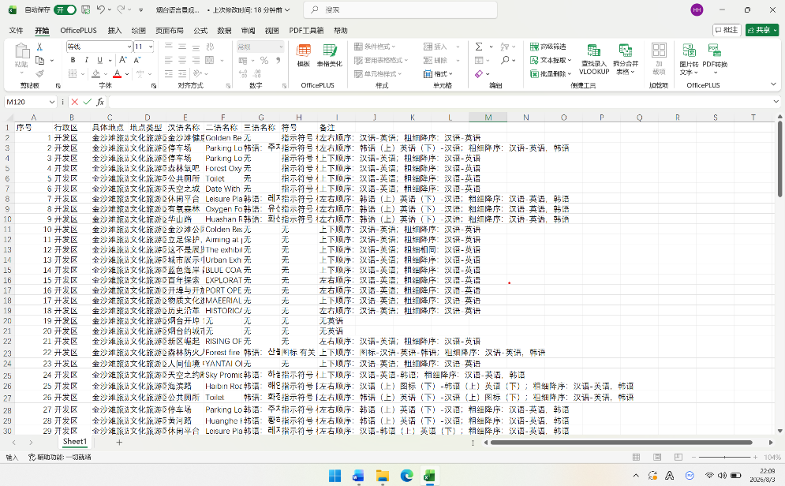This screenshot has width=785, height=486.
Task: Click the insert function fx icon
Action: tap(100, 102)
